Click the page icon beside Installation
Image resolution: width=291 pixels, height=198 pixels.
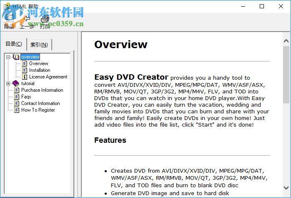coord(25,70)
